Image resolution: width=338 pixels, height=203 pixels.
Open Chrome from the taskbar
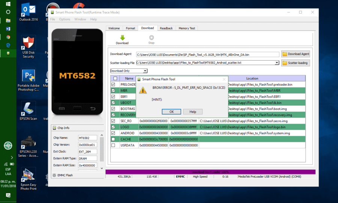8,37
